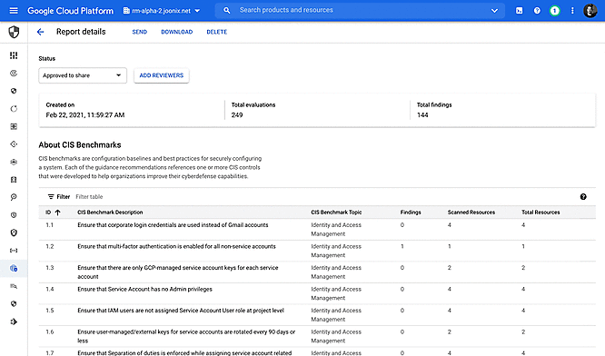Open the rm-alpha-2.joonix.net project selector dropdown
This screenshot has height=356, width=605.
click(x=162, y=11)
